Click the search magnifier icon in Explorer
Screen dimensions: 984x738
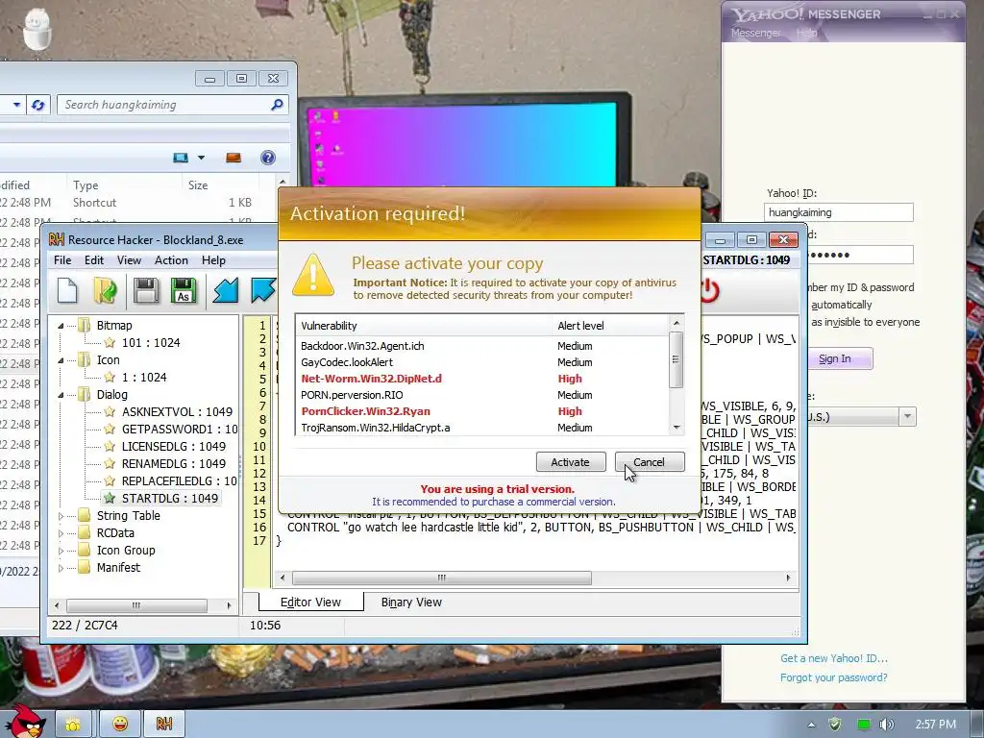277,105
